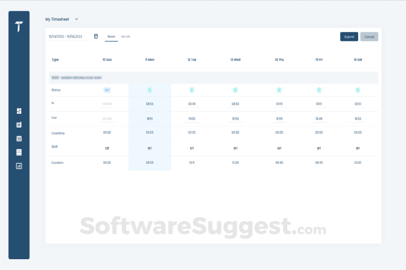Click the My Timesheet title text
Image resolution: width=406 pixels, height=270 pixels.
pos(57,19)
